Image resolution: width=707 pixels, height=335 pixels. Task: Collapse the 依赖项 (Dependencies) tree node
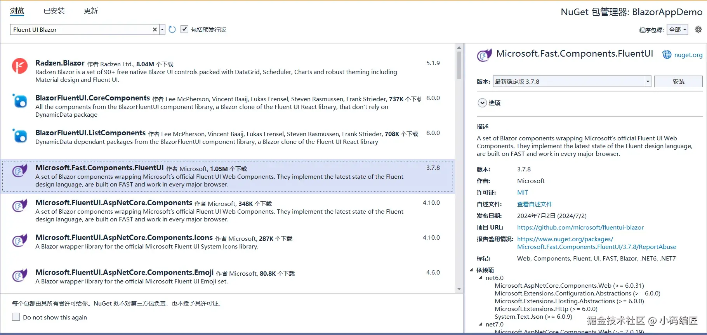click(471, 270)
